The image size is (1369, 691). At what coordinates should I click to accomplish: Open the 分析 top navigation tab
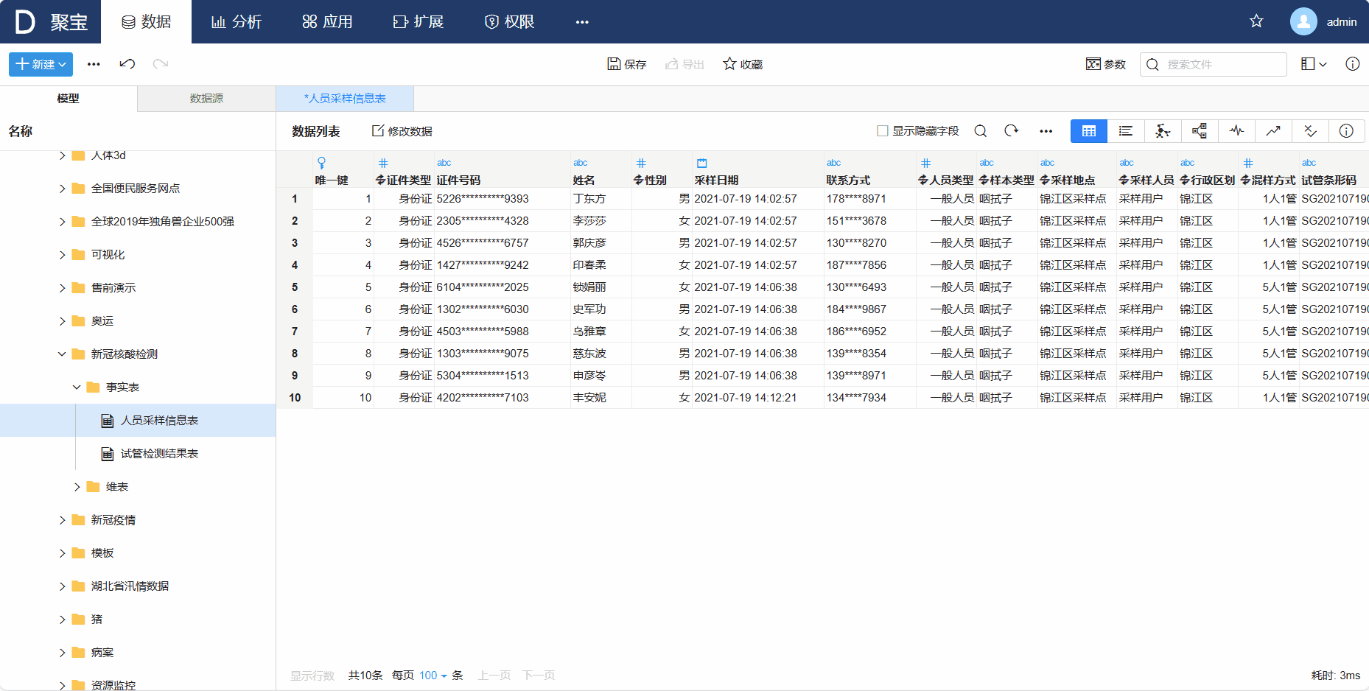pos(237,22)
